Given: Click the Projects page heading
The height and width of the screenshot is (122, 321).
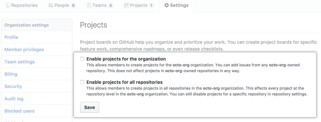Looking at the screenshot, I should (94, 25).
